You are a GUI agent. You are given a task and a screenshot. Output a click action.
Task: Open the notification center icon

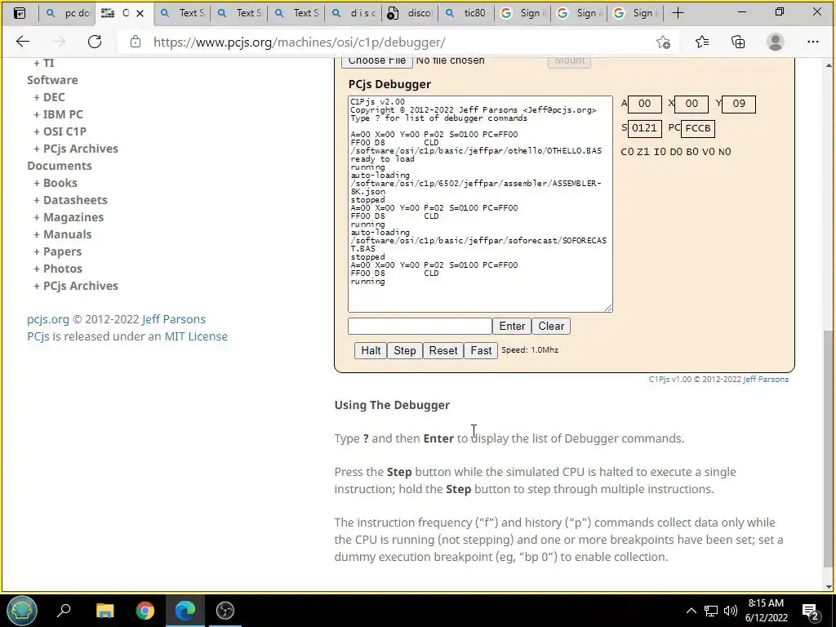point(811,611)
